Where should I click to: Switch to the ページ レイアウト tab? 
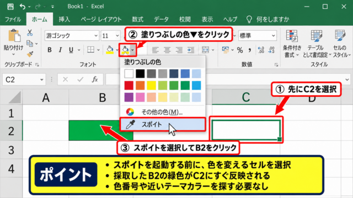point(101,19)
